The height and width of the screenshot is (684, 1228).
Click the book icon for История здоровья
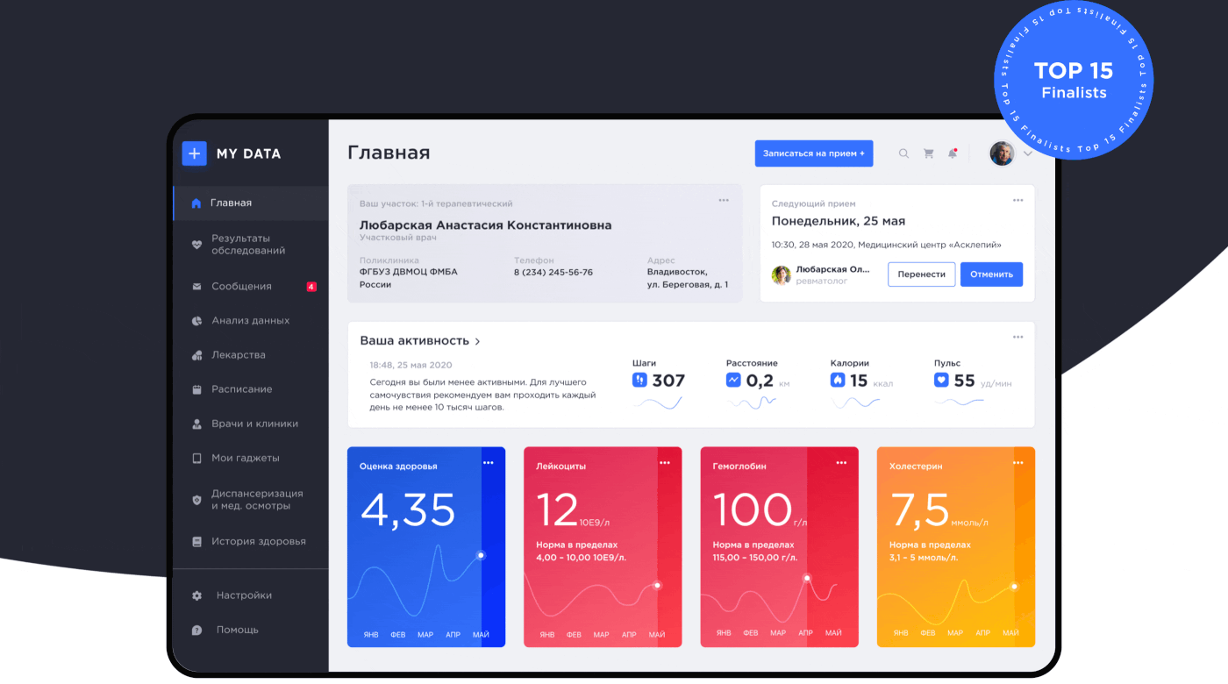point(196,542)
